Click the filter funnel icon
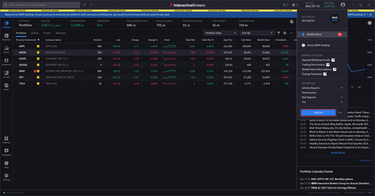The image size is (375, 196). point(279,33)
